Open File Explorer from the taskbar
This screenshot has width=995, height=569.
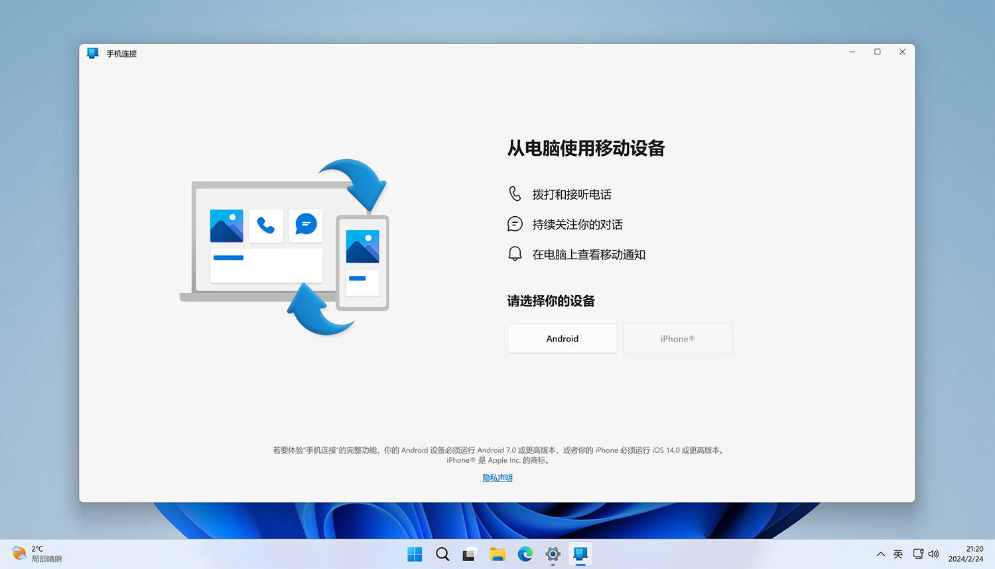[497, 554]
